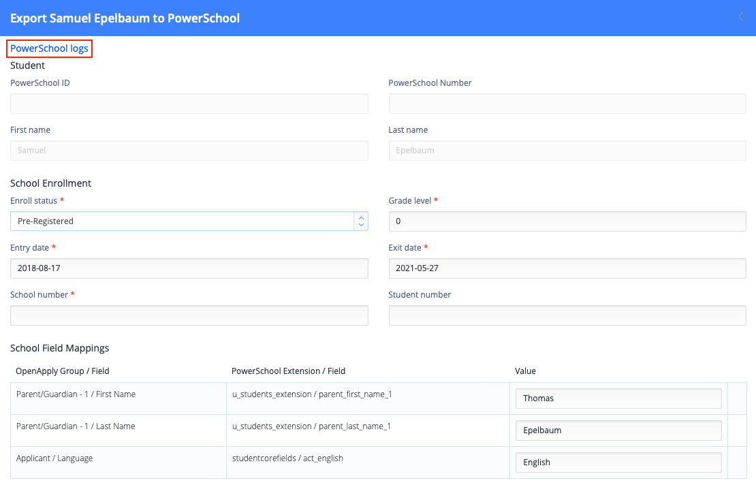
Task: Click the First name field containing Samuel
Action: [189, 151]
